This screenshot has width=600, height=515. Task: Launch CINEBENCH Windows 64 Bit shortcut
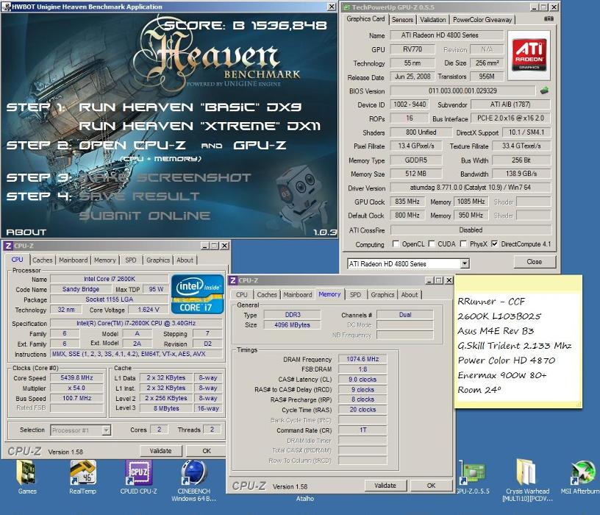194,480
